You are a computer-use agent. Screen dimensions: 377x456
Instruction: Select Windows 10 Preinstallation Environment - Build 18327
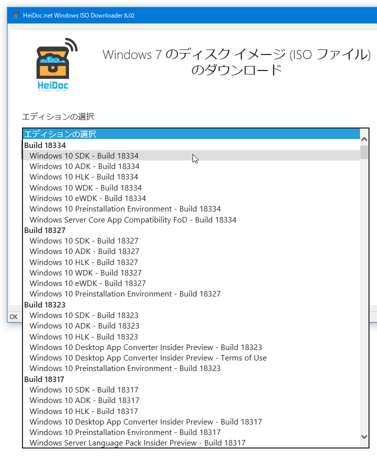pyautogui.click(x=191, y=293)
